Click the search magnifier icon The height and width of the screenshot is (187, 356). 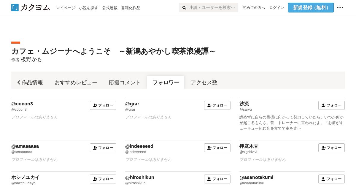pyautogui.click(x=184, y=8)
